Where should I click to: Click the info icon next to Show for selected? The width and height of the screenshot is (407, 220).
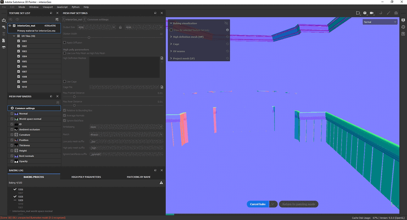pyautogui.click(x=228, y=30)
